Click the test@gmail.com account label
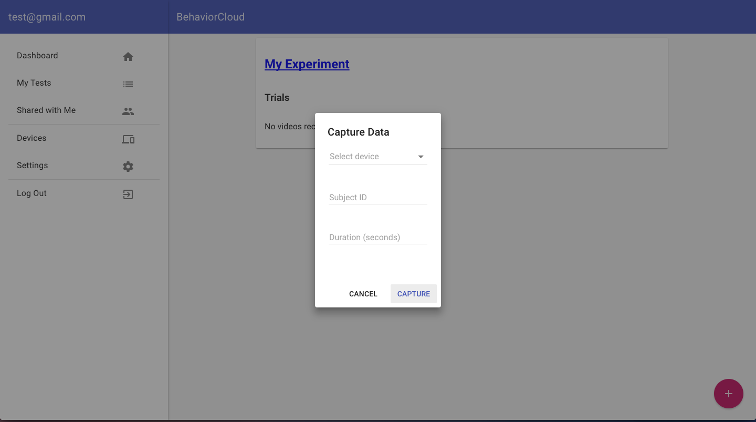 point(47,17)
